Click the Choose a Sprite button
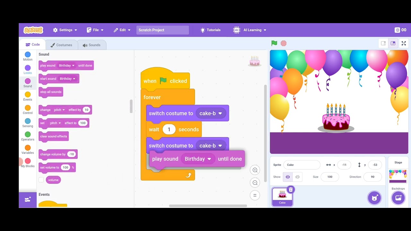The height and width of the screenshot is (231, 411). point(374,198)
